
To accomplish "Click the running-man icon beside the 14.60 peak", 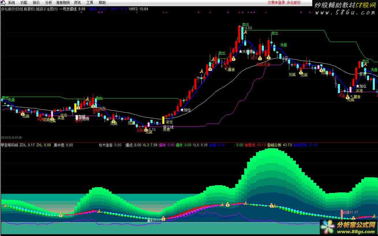I will 245,32.
